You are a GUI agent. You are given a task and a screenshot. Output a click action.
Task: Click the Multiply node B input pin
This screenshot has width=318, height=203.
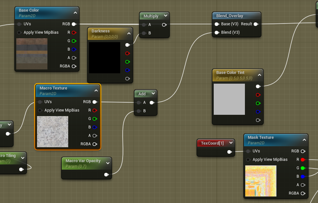tap(144, 33)
